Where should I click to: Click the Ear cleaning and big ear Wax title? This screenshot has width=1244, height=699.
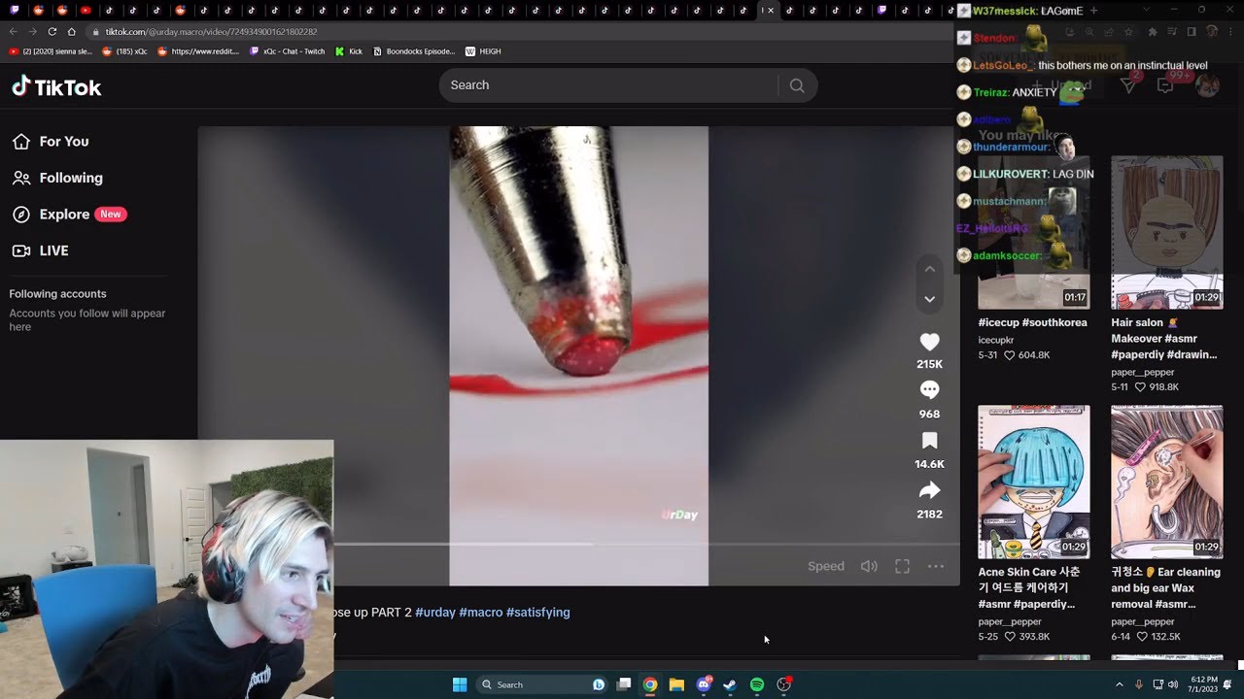pyautogui.click(x=1165, y=587)
